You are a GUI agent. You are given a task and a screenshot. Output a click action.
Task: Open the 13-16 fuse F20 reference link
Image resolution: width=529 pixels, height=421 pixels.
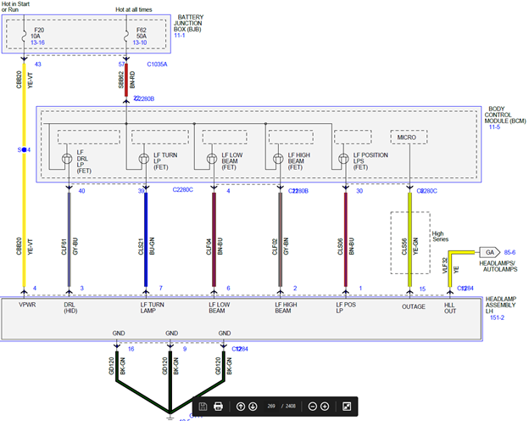click(37, 42)
